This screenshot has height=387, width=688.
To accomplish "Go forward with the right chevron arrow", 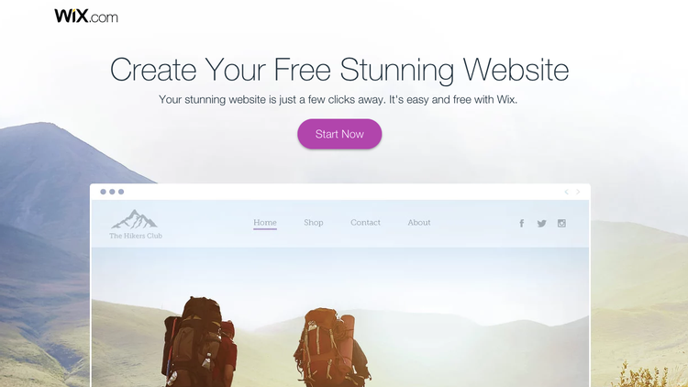I will click(578, 192).
